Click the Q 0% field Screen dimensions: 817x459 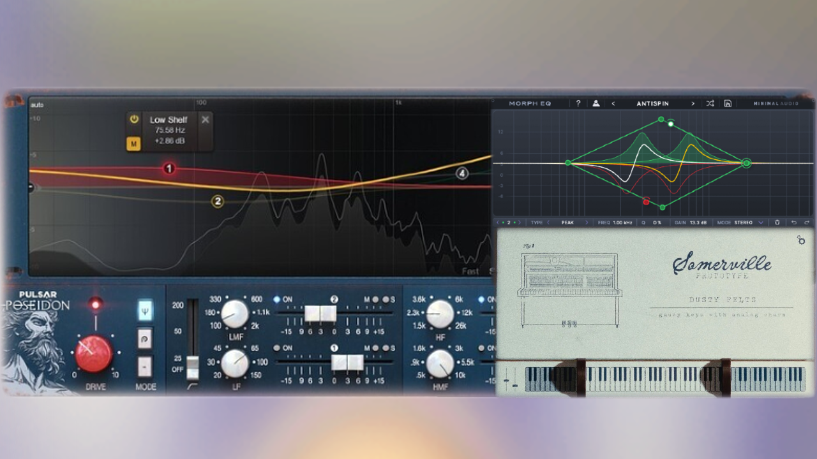(x=651, y=222)
